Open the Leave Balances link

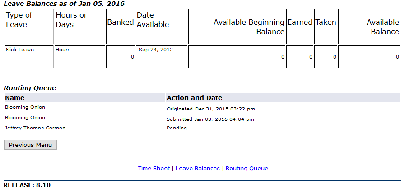[198, 168]
